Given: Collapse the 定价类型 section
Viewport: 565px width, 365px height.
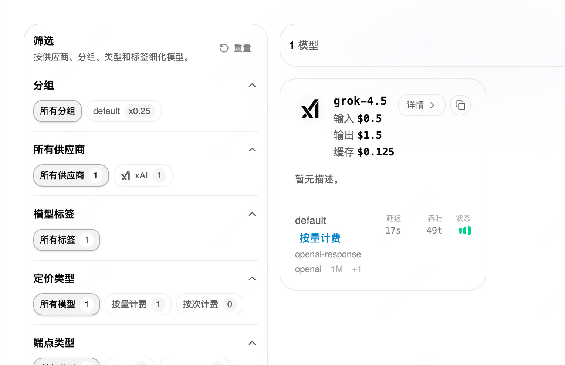Looking at the screenshot, I should (x=252, y=278).
